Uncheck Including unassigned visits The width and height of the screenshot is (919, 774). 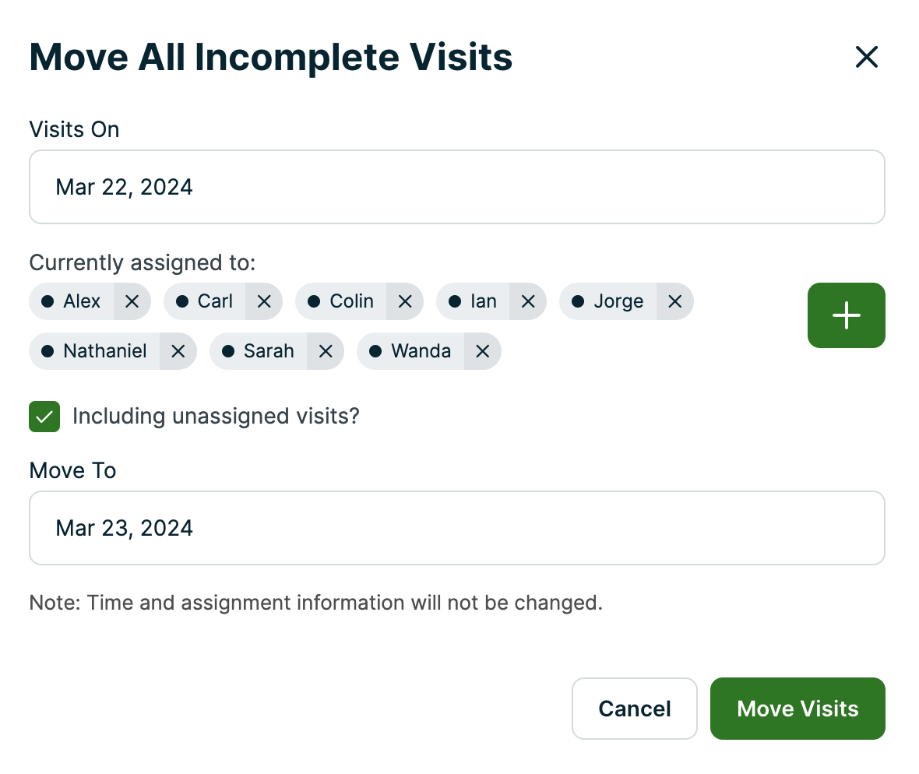pyautogui.click(x=44, y=417)
